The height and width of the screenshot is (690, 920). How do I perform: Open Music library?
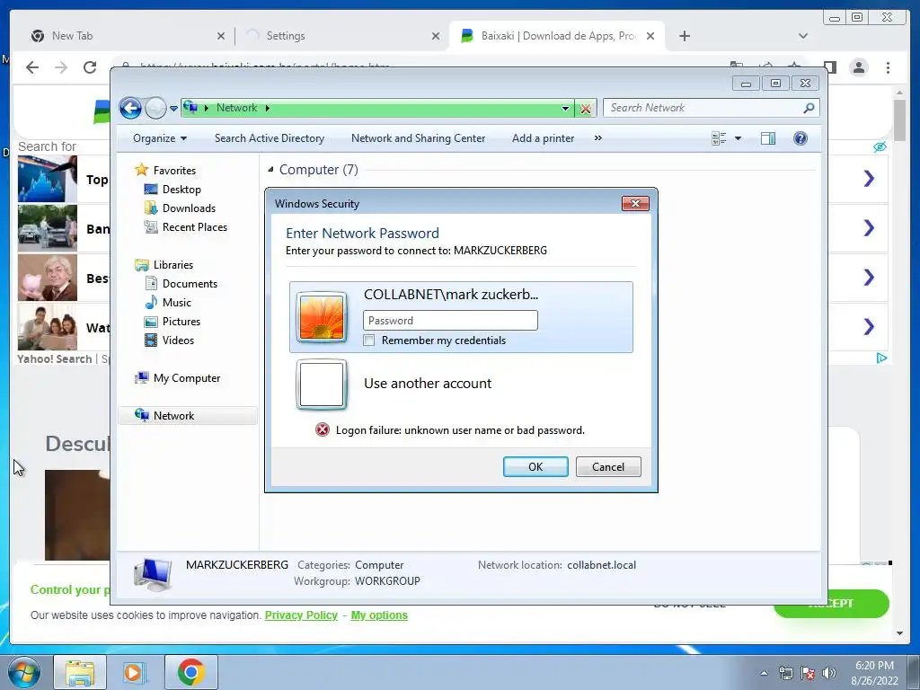[x=177, y=303]
